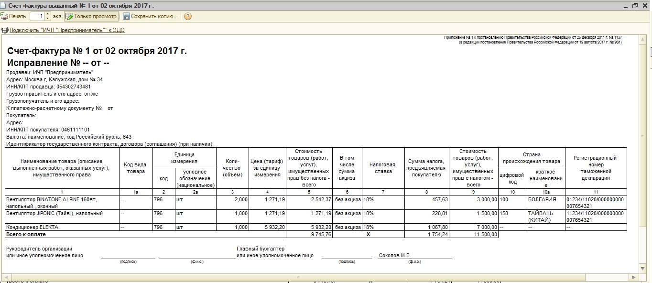Click the Продавец: ИЧП Предприниматель line
Viewport: 652px width, 283px height.
coord(50,72)
